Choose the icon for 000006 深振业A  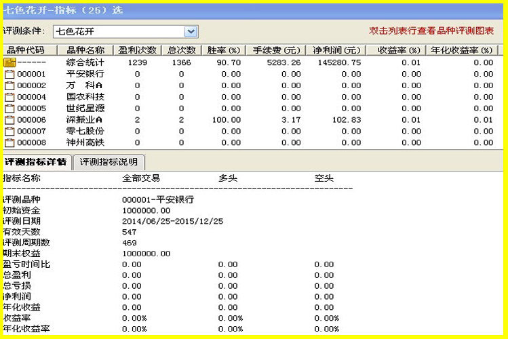tap(9, 120)
